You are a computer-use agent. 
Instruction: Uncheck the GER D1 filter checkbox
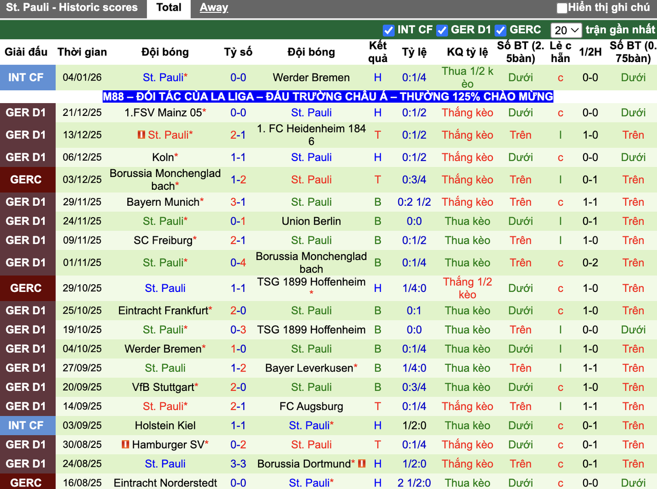tap(442, 30)
